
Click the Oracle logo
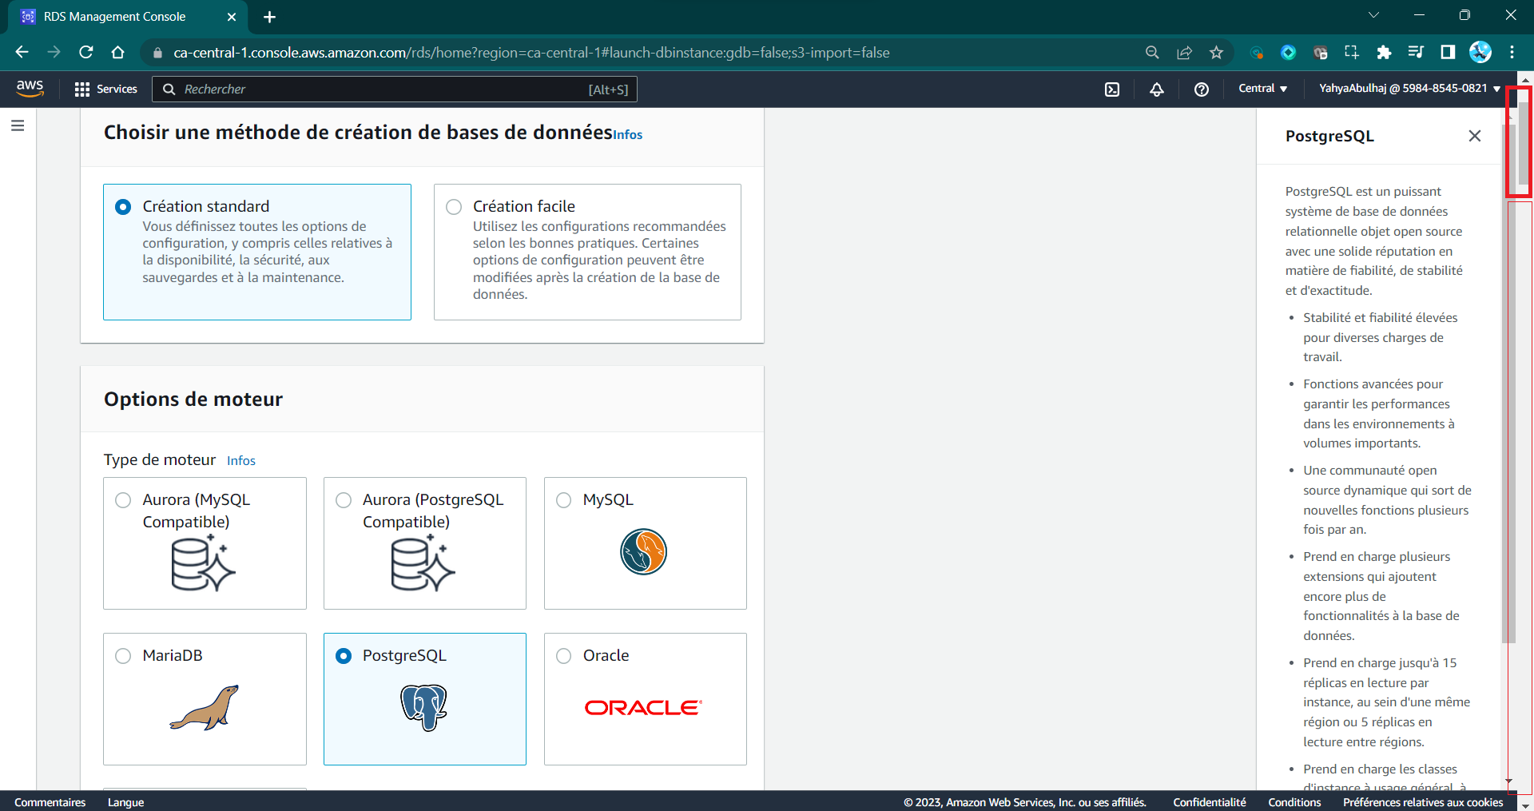(644, 707)
